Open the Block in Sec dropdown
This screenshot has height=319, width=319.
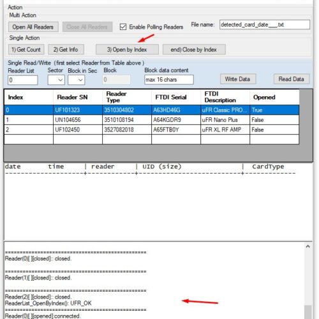tap(77, 80)
